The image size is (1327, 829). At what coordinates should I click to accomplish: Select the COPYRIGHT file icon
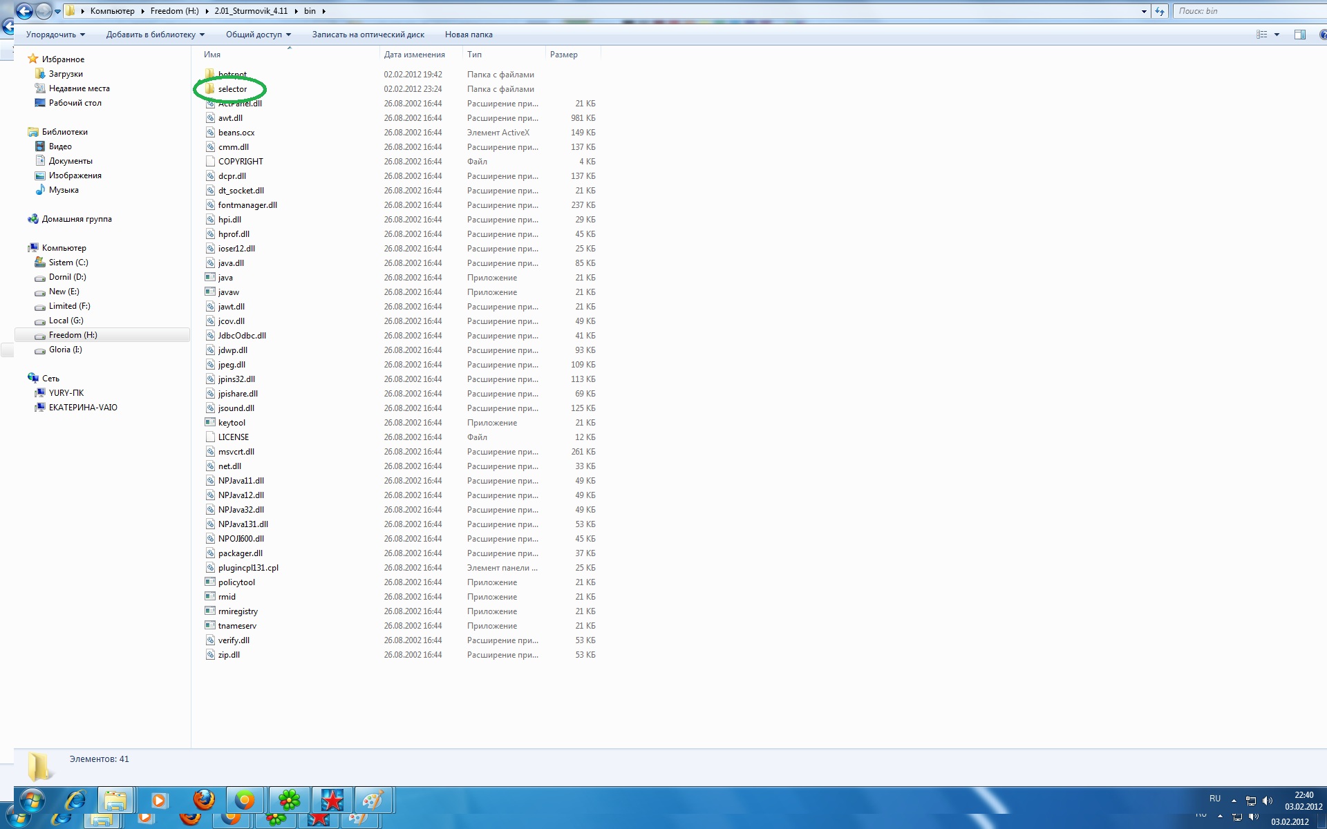(210, 161)
